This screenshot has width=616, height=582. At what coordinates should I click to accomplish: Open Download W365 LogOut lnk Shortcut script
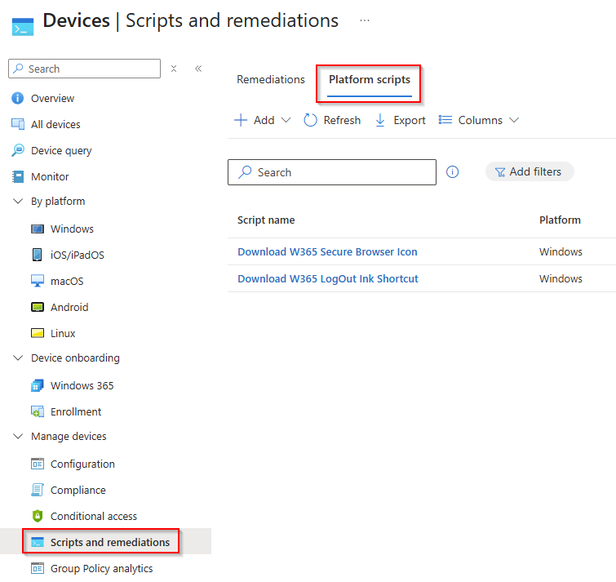pyautogui.click(x=328, y=279)
